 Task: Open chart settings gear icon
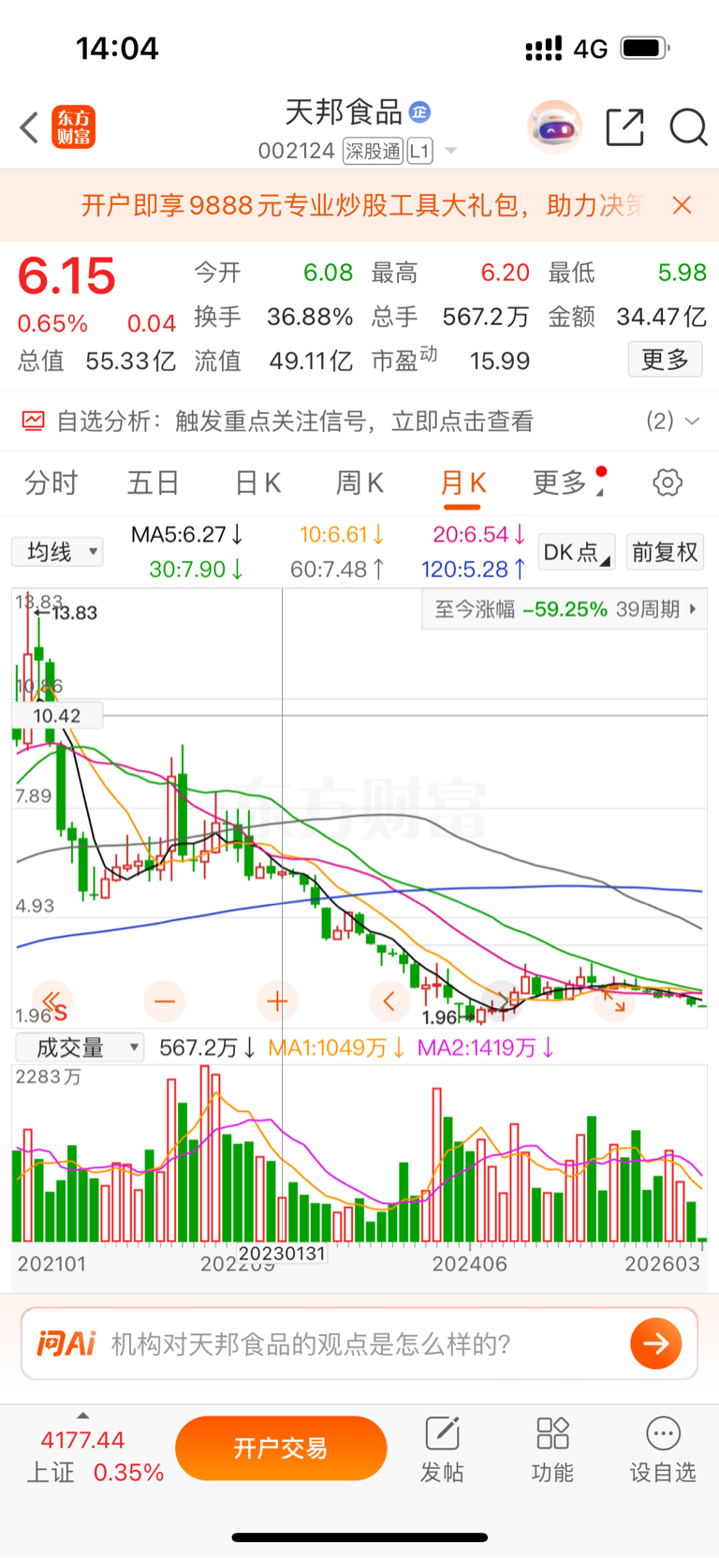668,483
